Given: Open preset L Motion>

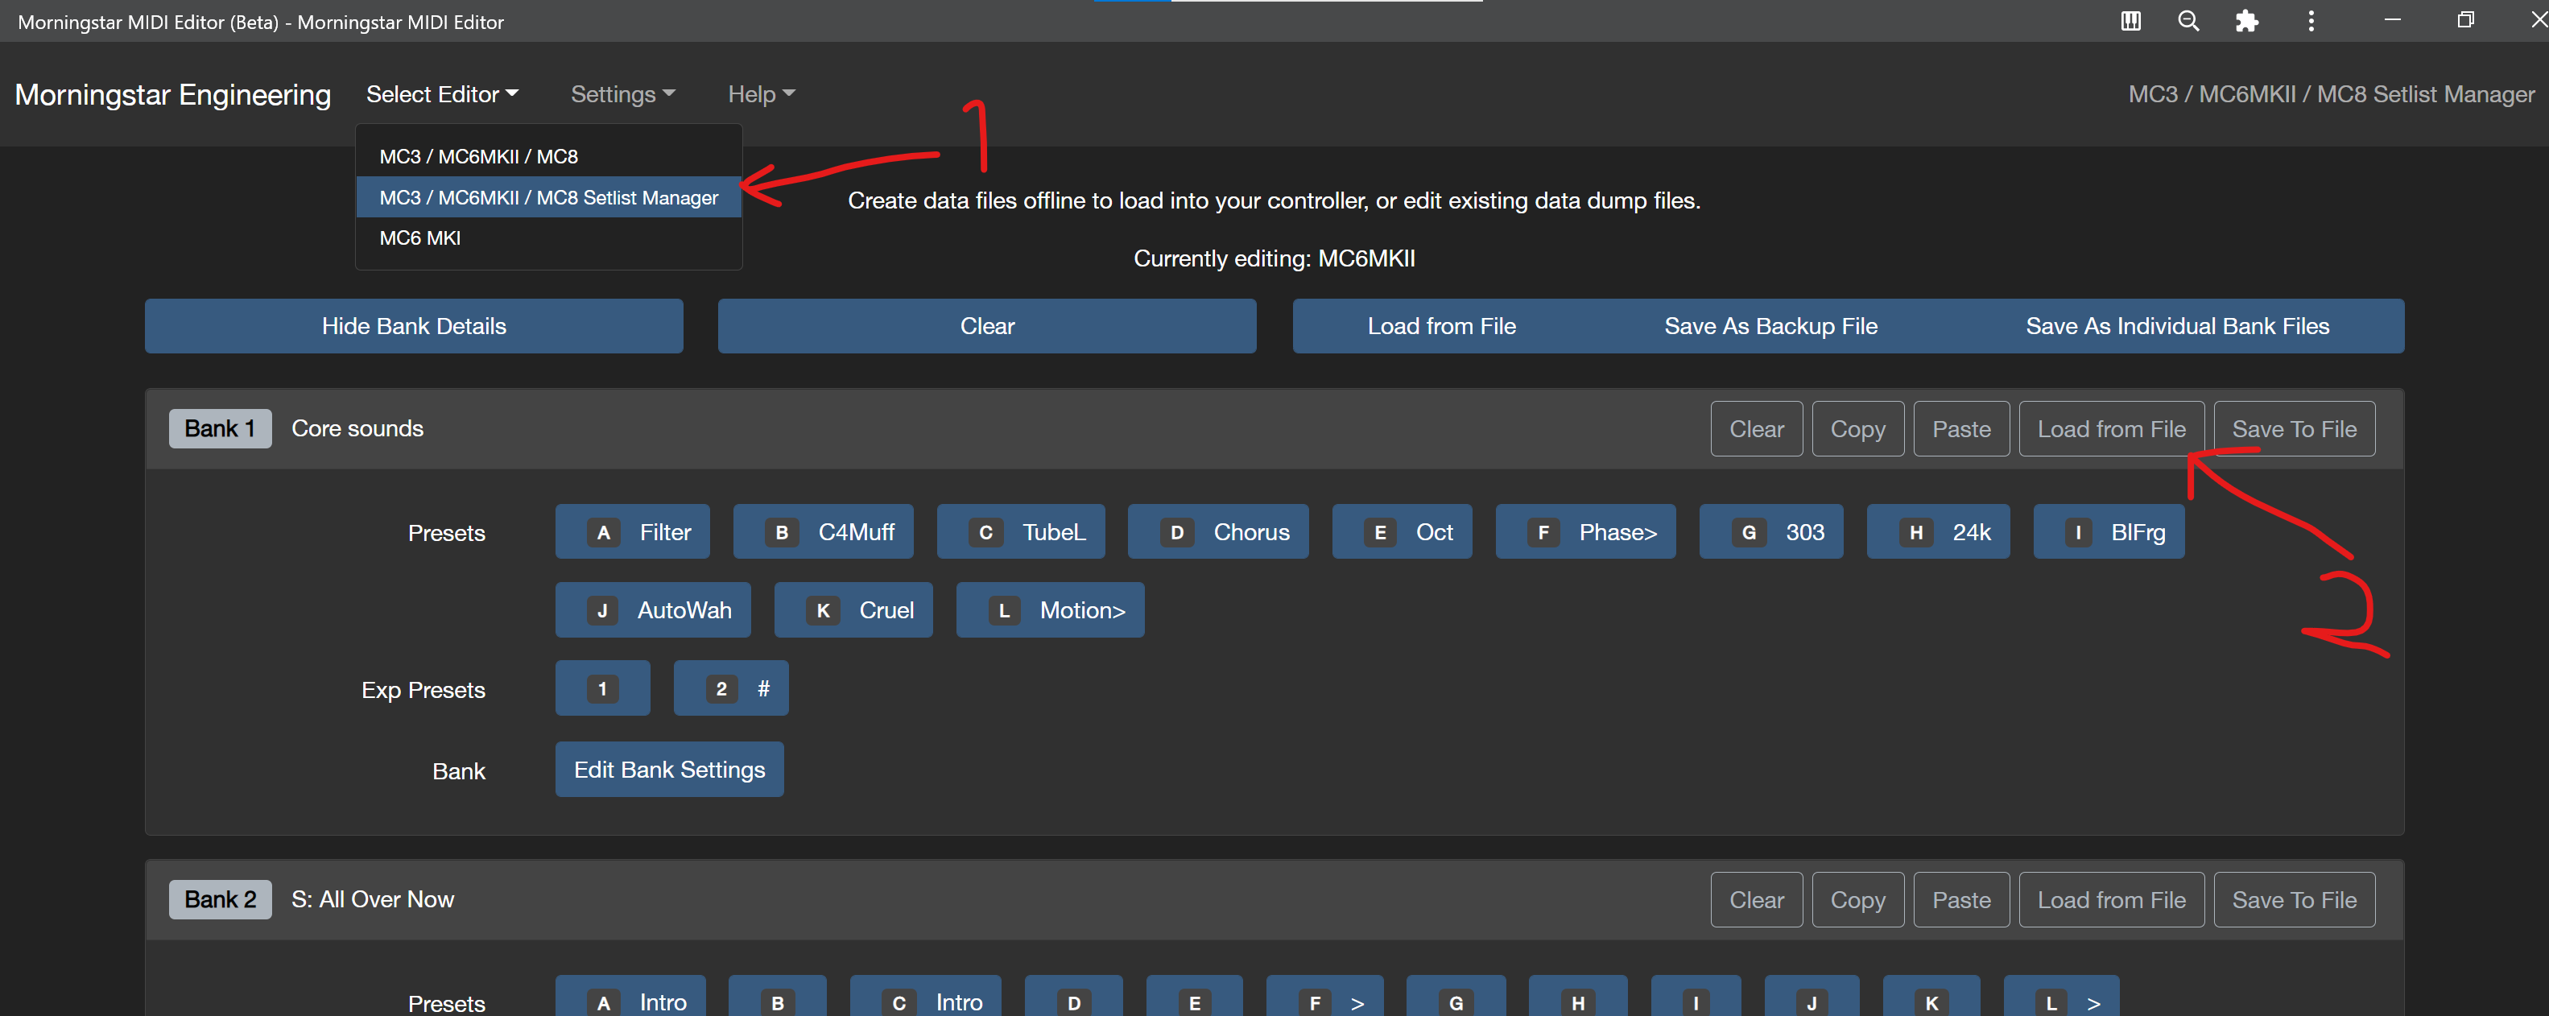Looking at the screenshot, I should (x=1050, y=609).
